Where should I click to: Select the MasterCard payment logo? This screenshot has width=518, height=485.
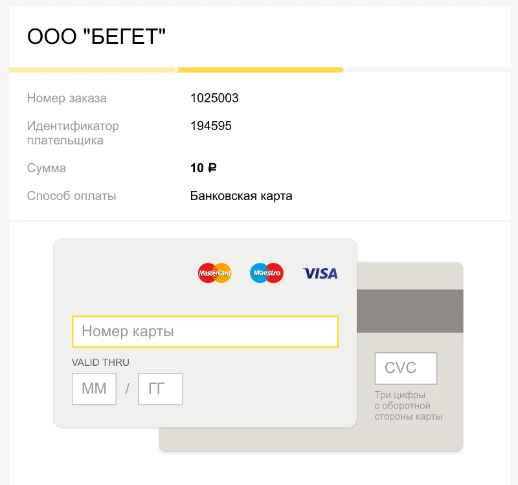click(214, 273)
